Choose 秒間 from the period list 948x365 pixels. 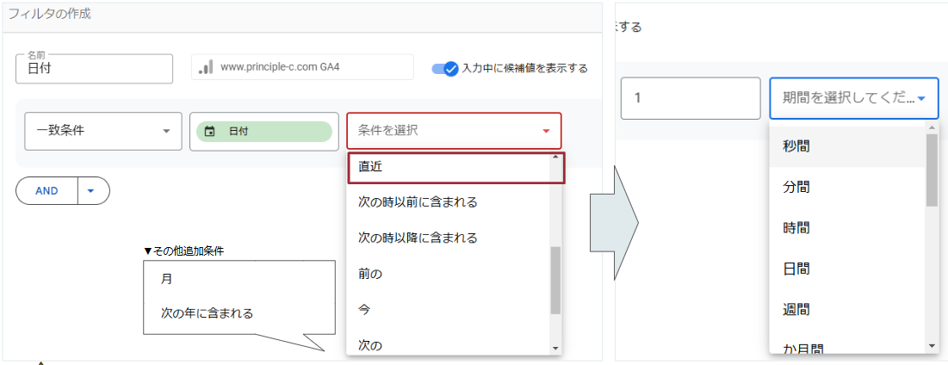pyautogui.click(x=796, y=146)
